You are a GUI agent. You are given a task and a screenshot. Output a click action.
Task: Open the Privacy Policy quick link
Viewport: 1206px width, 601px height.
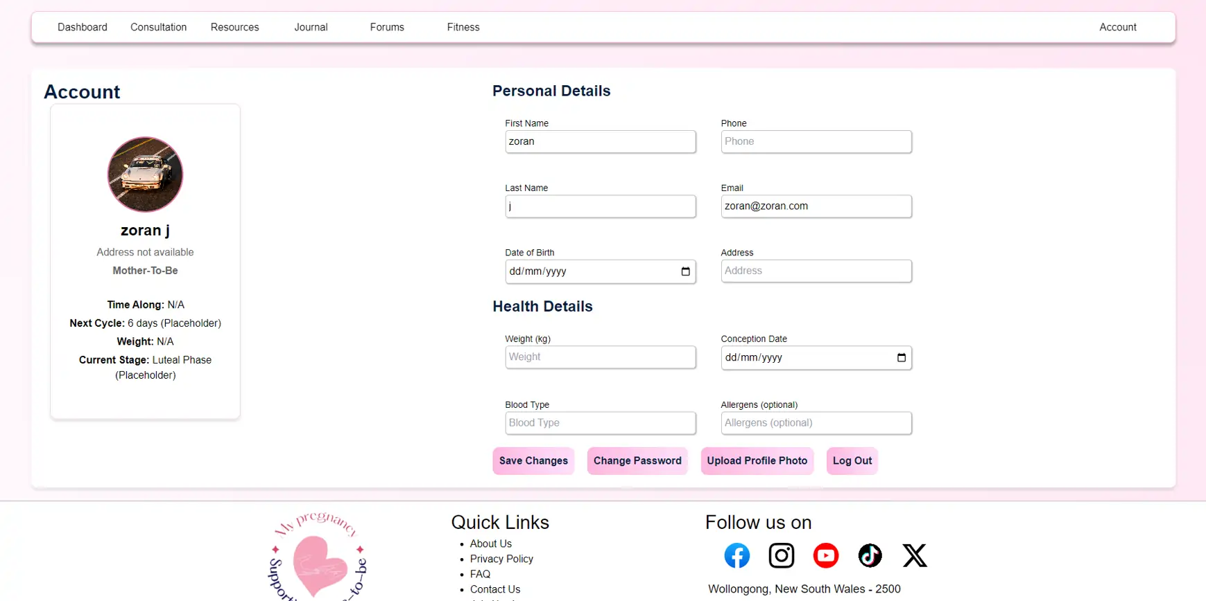(x=501, y=559)
